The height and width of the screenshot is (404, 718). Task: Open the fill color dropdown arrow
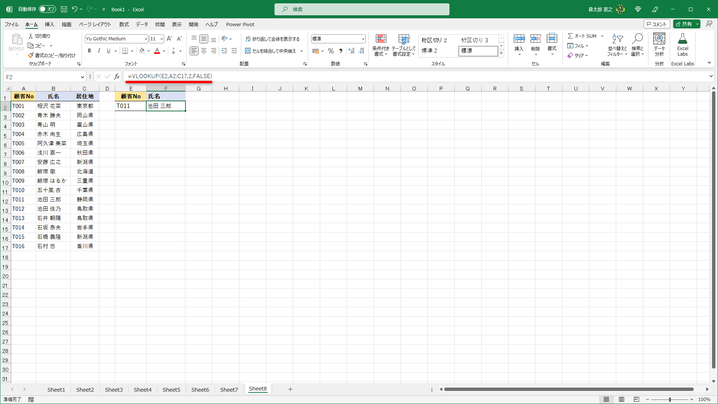pos(148,51)
